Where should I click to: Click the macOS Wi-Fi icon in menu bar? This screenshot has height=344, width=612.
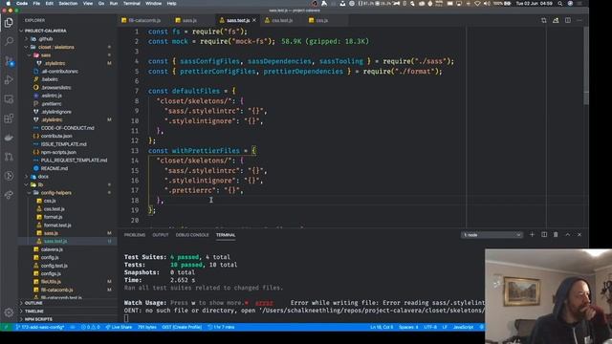coord(477,4)
